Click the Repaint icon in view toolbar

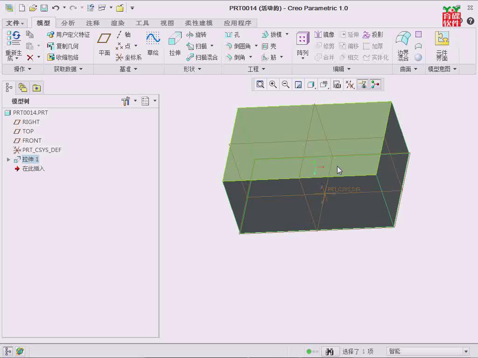[298, 84]
